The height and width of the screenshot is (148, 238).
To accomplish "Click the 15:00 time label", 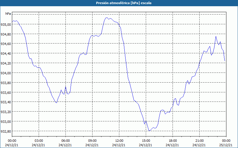I will [x=146, y=141].
